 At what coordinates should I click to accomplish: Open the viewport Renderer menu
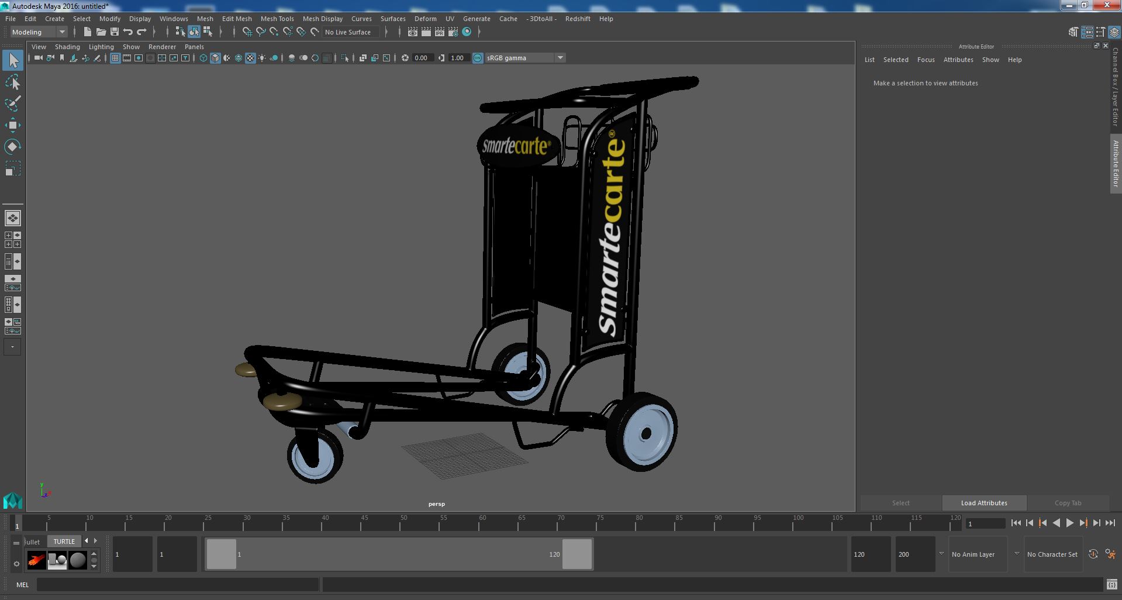tap(162, 47)
